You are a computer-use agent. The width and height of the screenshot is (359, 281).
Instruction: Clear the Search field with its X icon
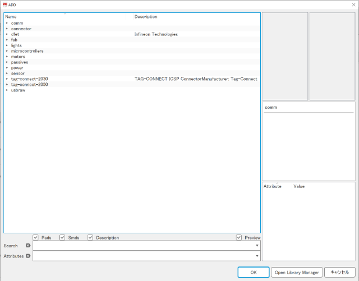coord(28,246)
